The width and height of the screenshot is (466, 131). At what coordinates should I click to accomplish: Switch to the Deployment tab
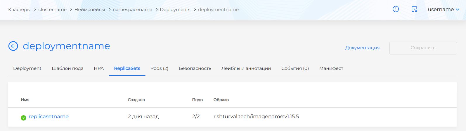27,68
